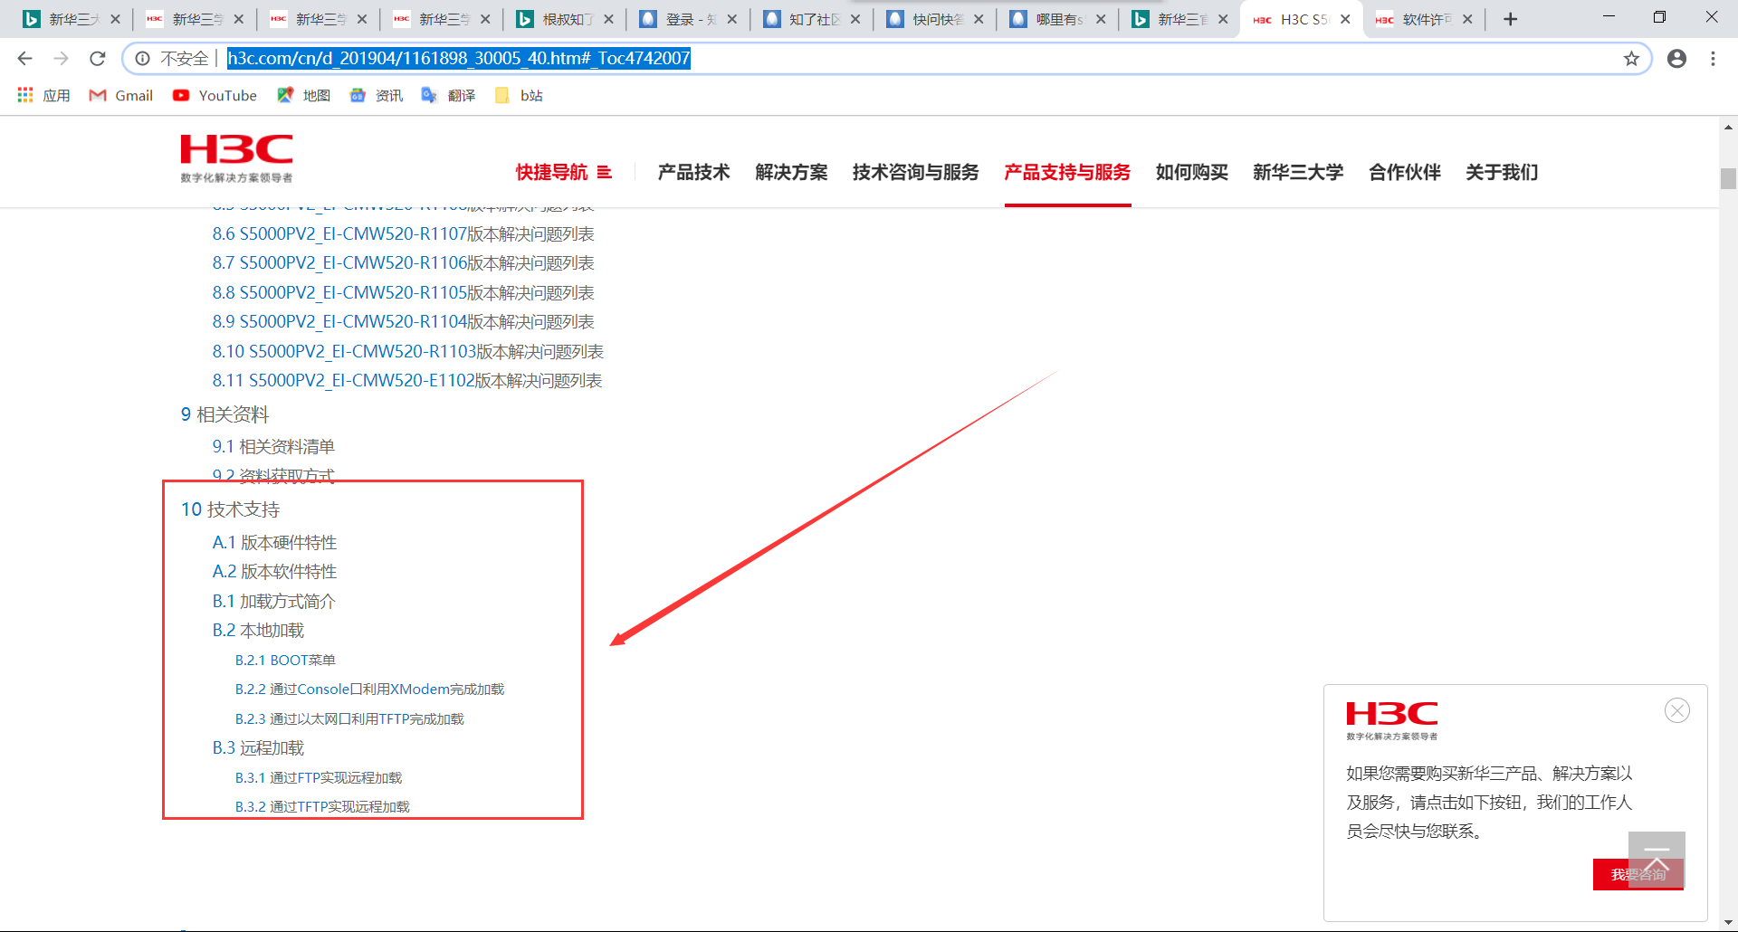Click the browser back arrow
Viewport: 1738px width, 932px height.
[x=25, y=59]
